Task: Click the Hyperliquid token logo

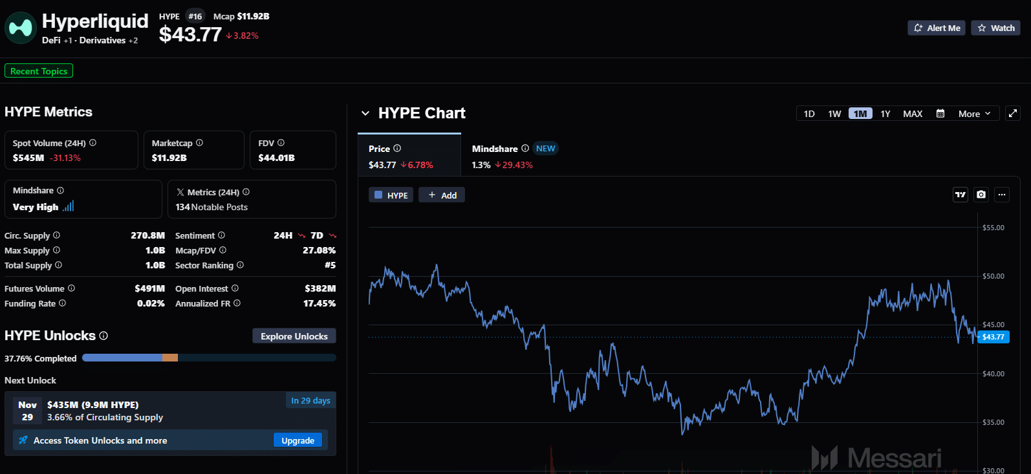Action: [21, 28]
